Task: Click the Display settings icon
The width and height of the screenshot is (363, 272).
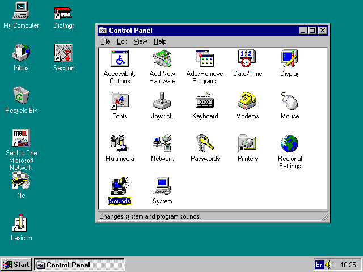Action: click(x=290, y=59)
